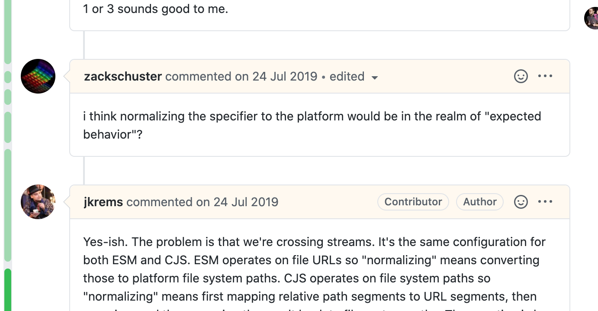Add emoji reaction to zackschuster's comment
This screenshot has height=311, width=598.
pyautogui.click(x=521, y=77)
